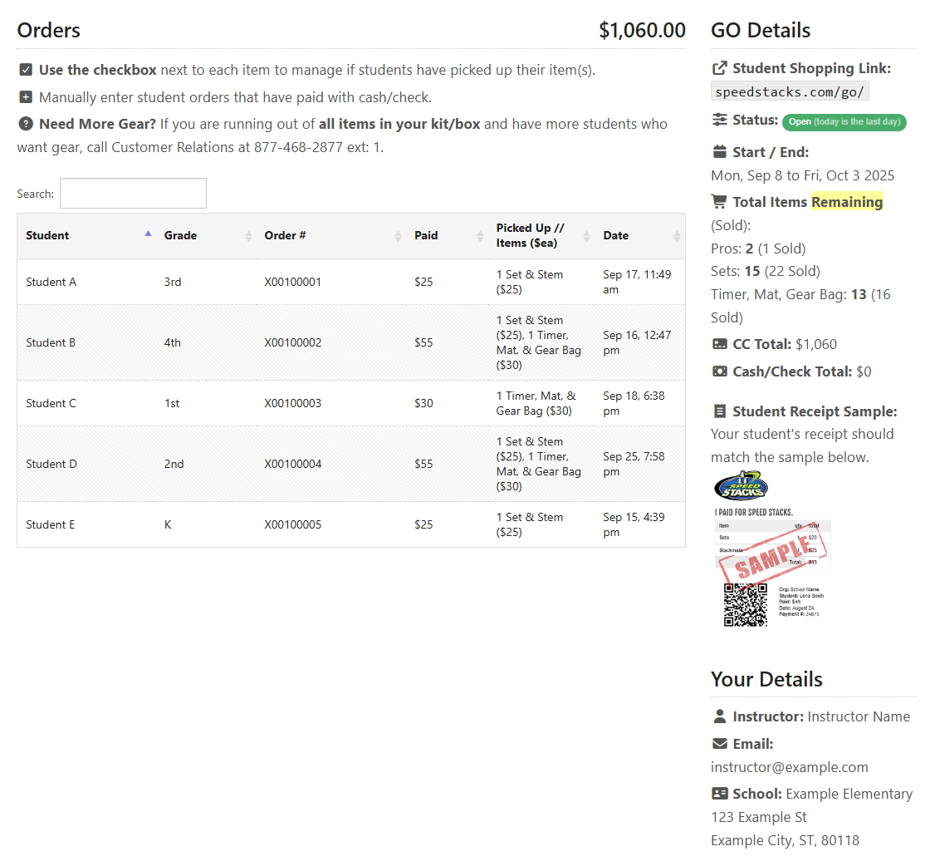Click the cash icon next to Cash/Check Total
The image size is (930, 866).
tap(719, 371)
